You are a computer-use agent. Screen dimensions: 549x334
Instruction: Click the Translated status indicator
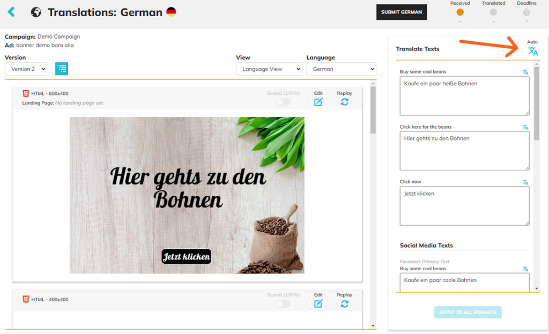493,12
